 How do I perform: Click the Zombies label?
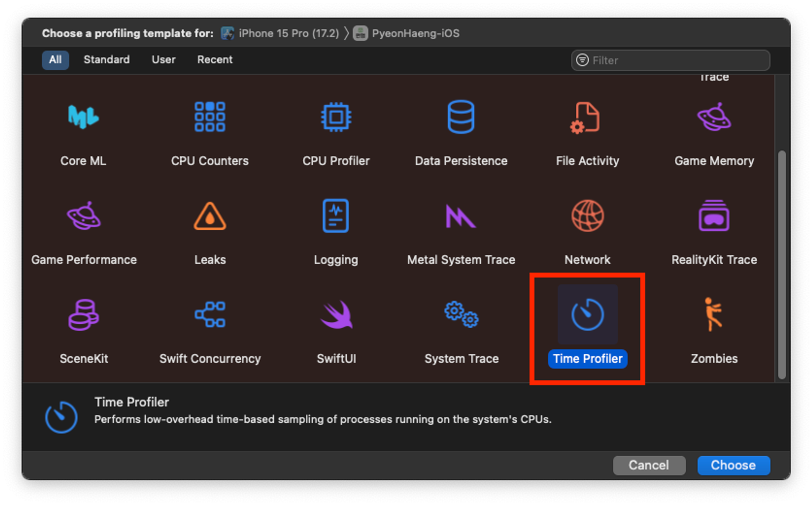714,359
